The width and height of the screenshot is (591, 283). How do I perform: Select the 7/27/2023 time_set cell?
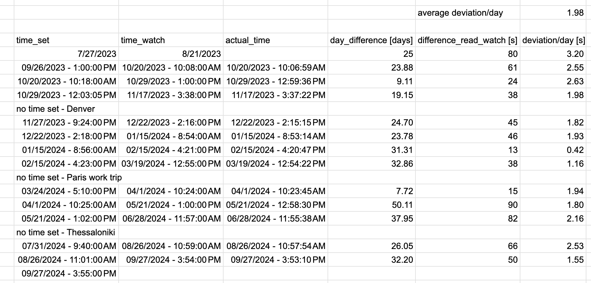click(66, 54)
